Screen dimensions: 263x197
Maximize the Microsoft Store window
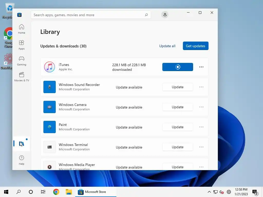click(x=200, y=13)
